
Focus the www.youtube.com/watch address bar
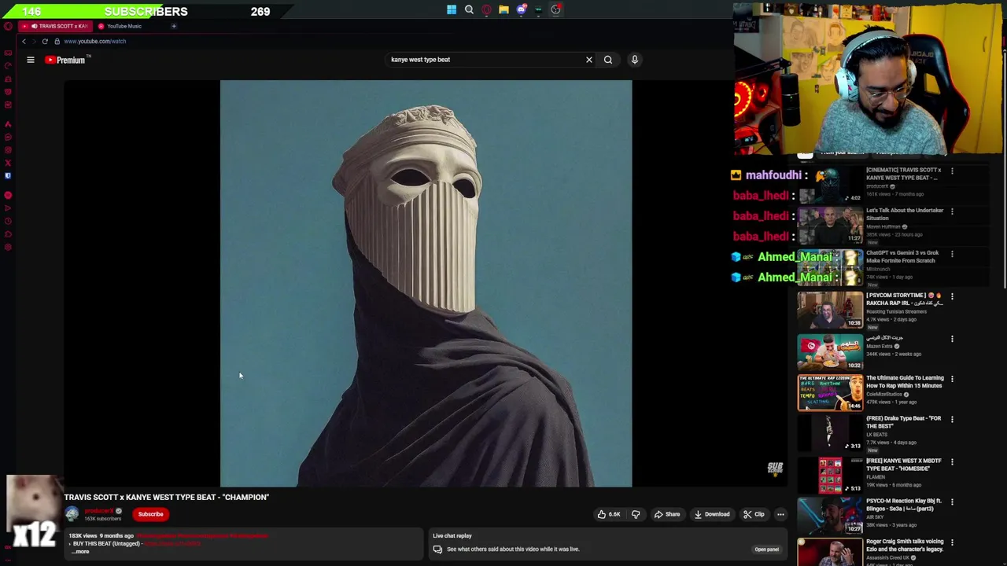click(94, 41)
